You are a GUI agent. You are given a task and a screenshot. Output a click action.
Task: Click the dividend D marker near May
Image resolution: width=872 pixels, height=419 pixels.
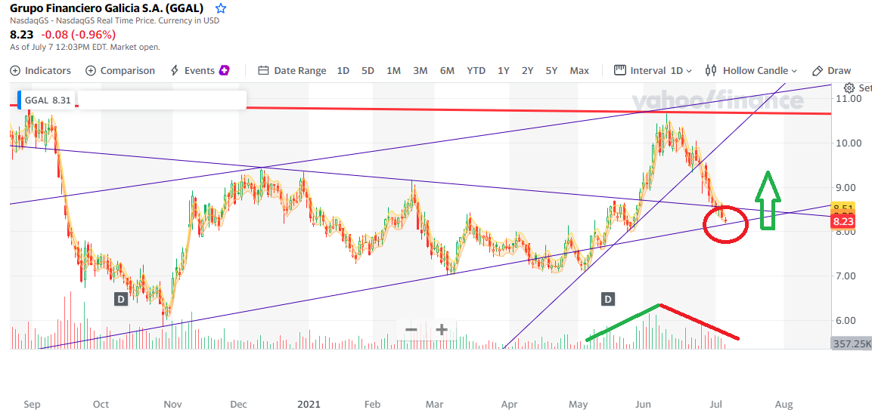pos(607,299)
